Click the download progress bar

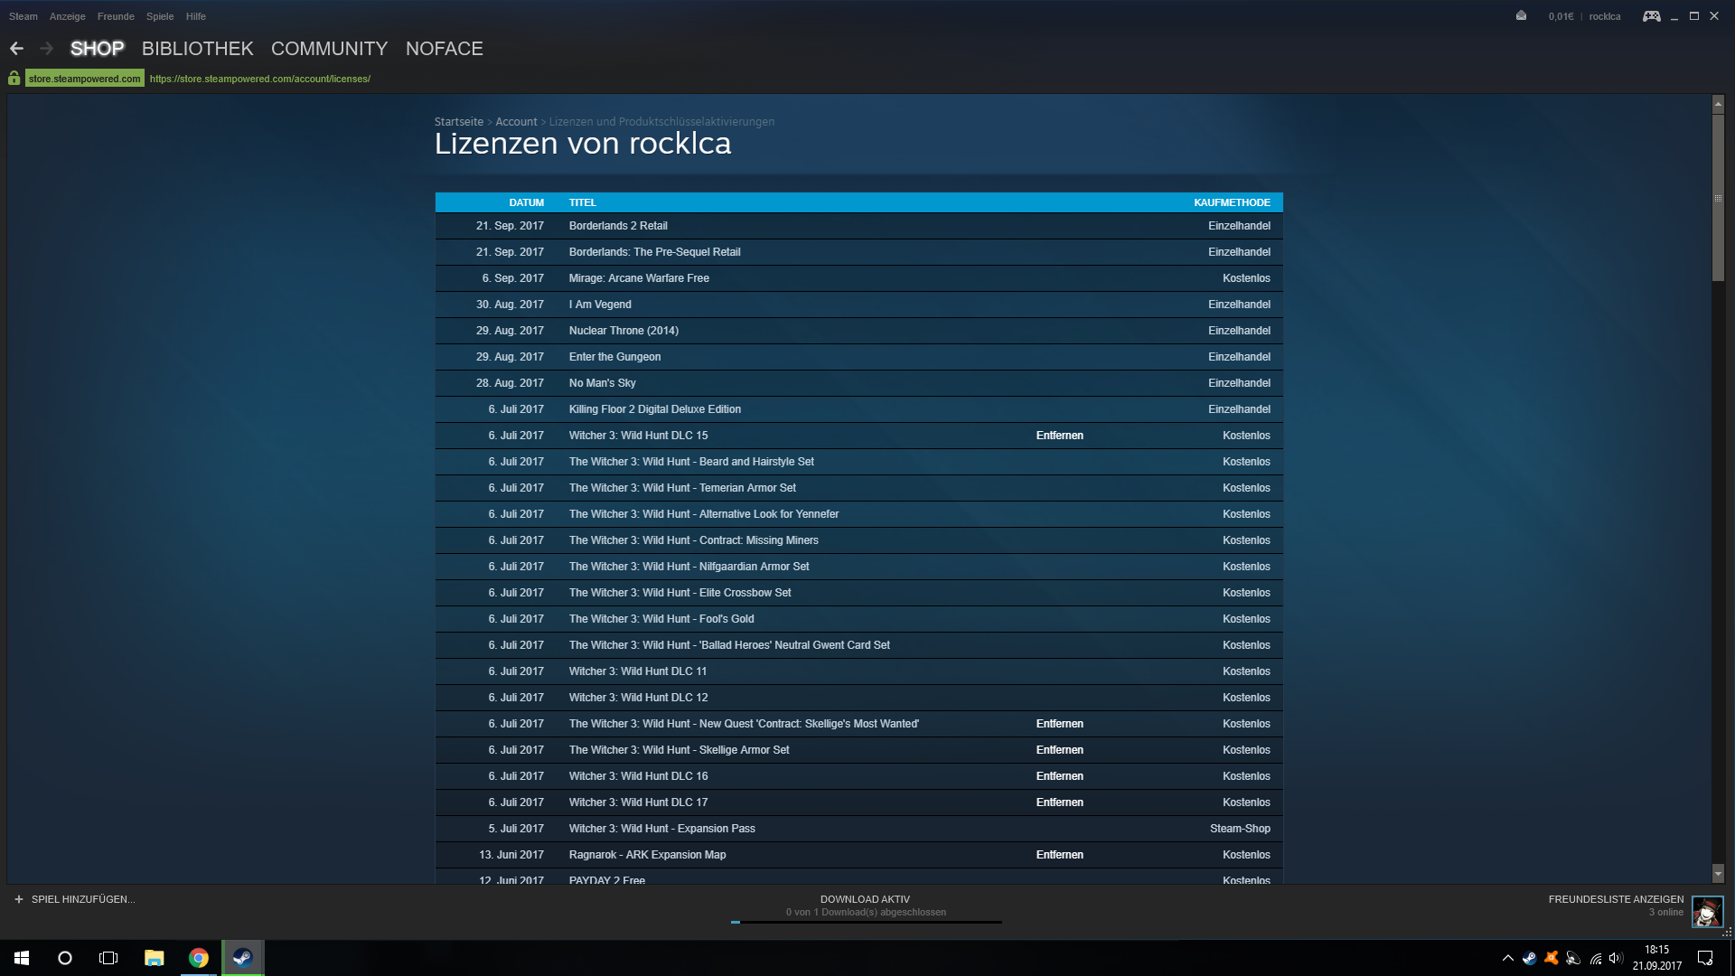tap(866, 922)
